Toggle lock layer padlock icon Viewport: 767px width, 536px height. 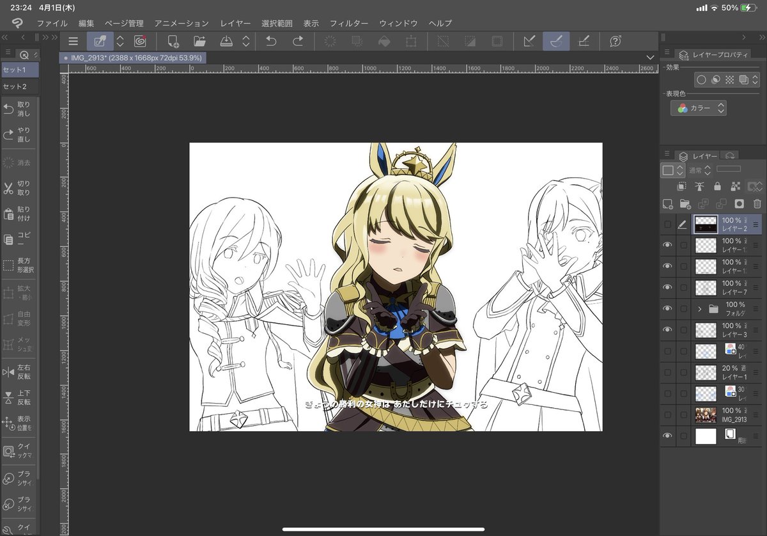[717, 186]
